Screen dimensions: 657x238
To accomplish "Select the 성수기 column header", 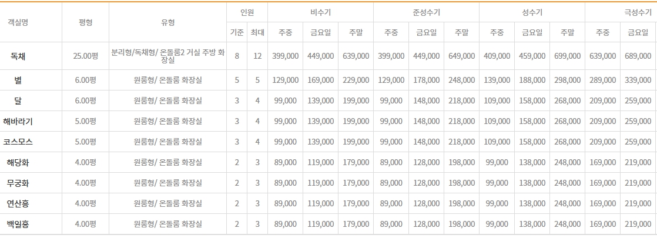I will (532, 12).
